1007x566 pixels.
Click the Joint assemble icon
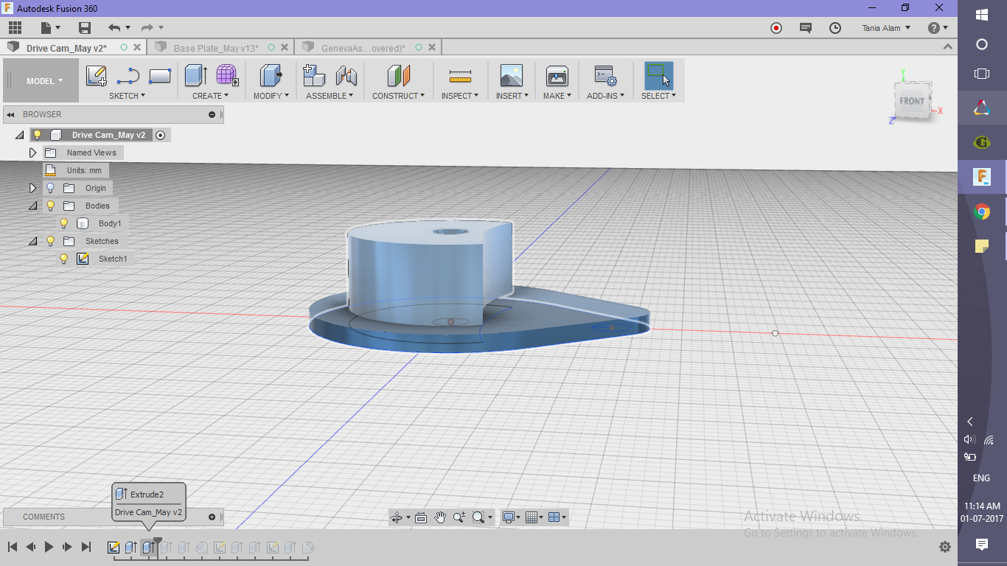click(x=346, y=76)
